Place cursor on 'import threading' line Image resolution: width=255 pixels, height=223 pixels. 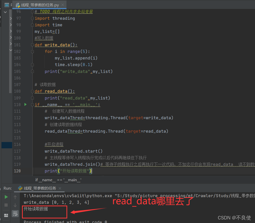[x=55, y=18]
